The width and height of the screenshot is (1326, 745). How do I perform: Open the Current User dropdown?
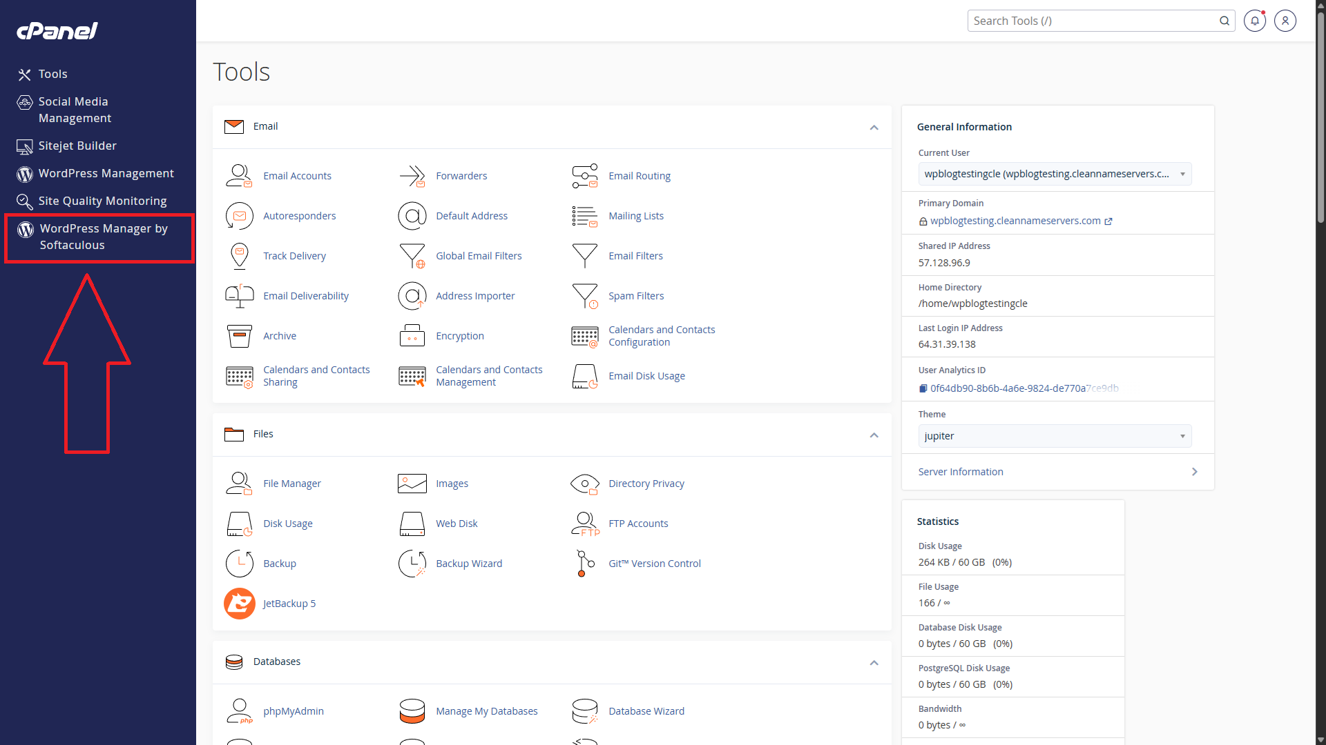1055,174
